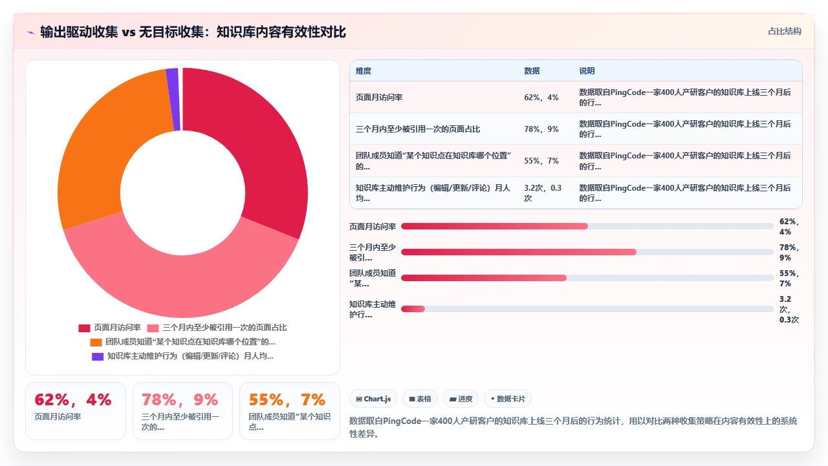The height and width of the screenshot is (466, 828).
Task: Click the 页面月访问率 legend label
Action: [117, 328]
